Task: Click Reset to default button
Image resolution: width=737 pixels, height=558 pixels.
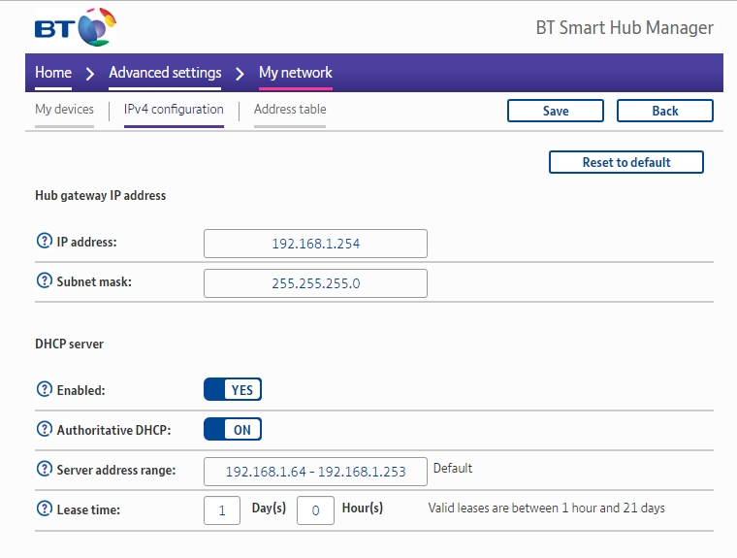Action: (x=625, y=162)
